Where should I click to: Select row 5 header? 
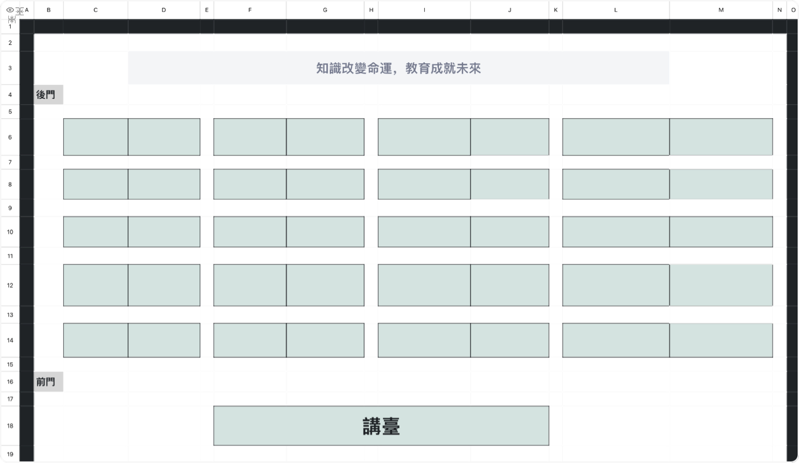click(x=10, y=112)
